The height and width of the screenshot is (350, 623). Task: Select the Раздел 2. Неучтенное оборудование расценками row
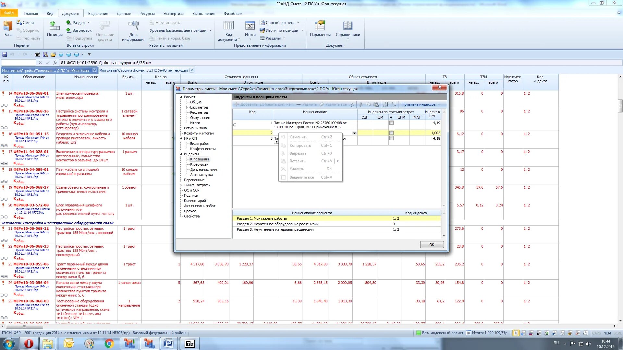[336, 224]
